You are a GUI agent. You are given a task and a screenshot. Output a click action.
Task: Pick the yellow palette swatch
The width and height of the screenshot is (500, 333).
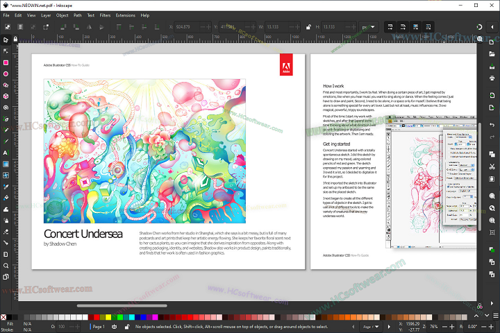(x=108, y=317)
